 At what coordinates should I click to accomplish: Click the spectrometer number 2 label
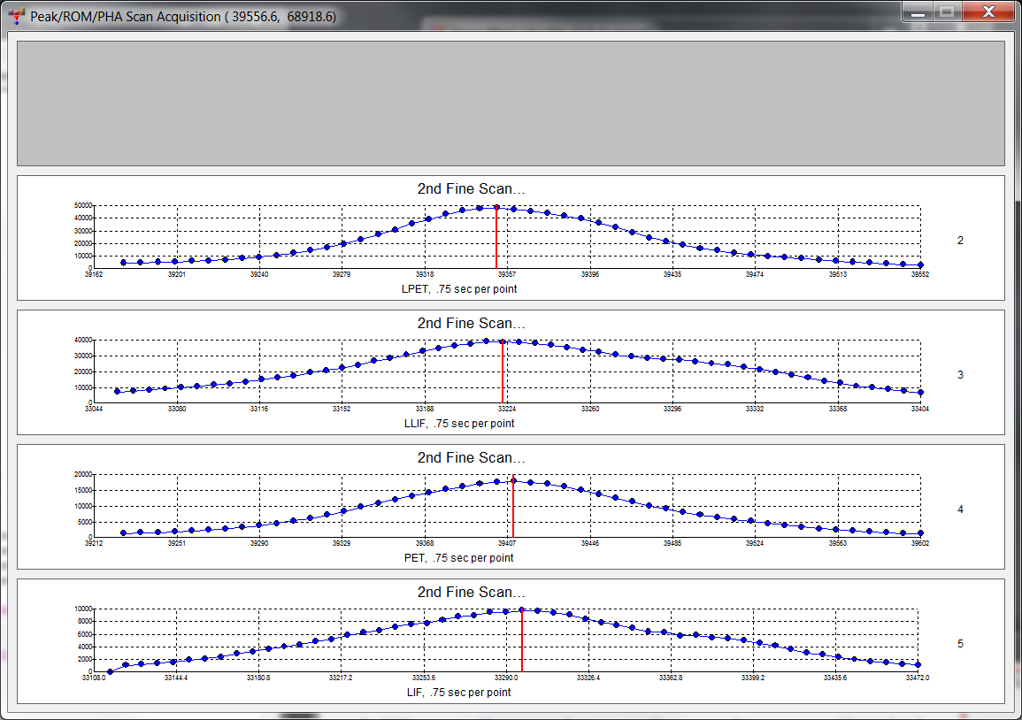pos(960,241)
